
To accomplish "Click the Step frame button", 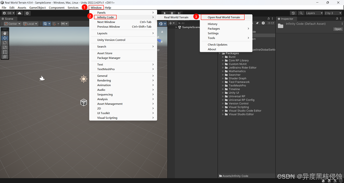I will coord(179,13).
